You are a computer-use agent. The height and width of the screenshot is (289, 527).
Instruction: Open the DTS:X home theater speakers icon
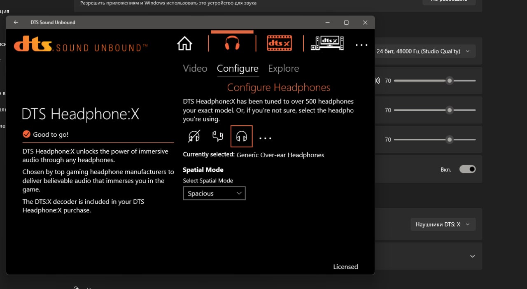point(327,43)
